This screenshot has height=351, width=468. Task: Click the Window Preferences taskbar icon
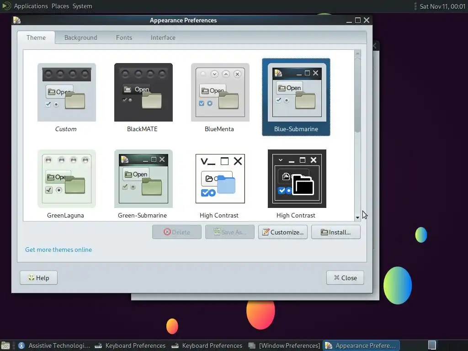click(x=252, y=346)
